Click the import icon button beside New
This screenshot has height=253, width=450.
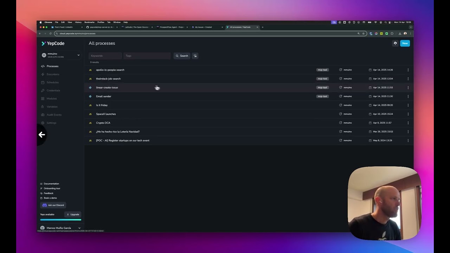395,43
